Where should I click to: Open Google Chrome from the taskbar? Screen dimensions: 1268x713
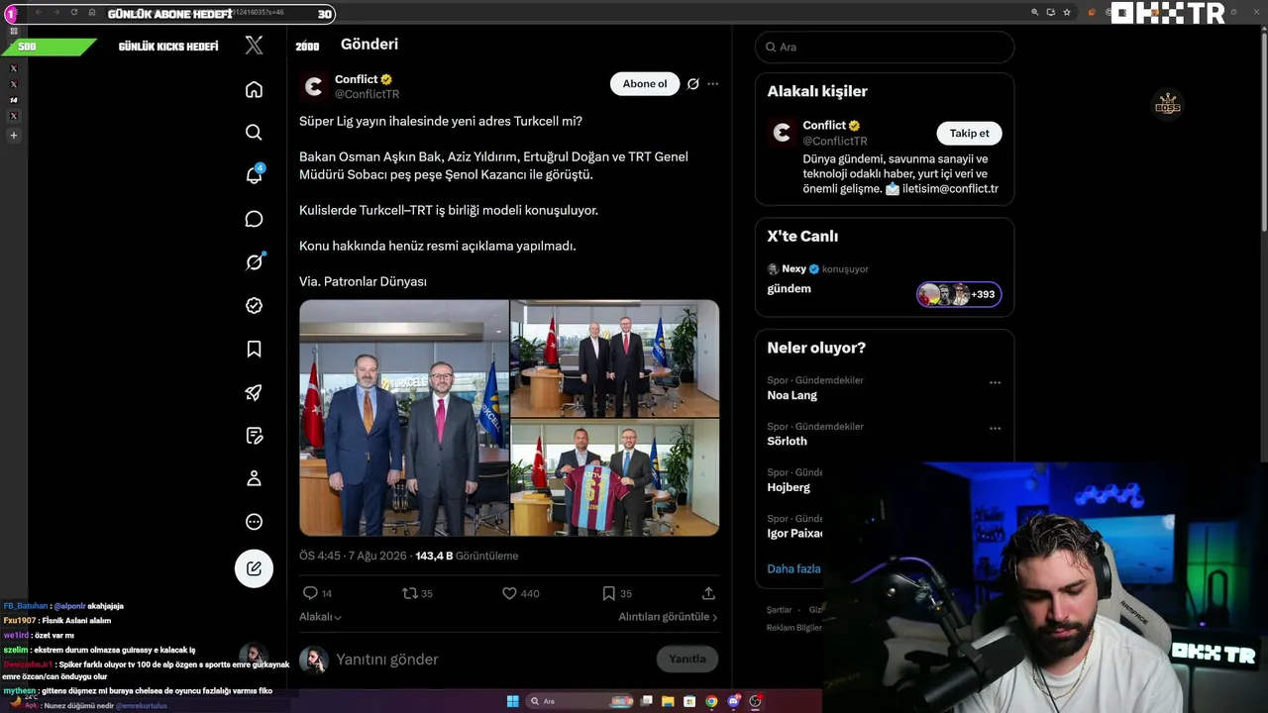click(x=711, y=701)
